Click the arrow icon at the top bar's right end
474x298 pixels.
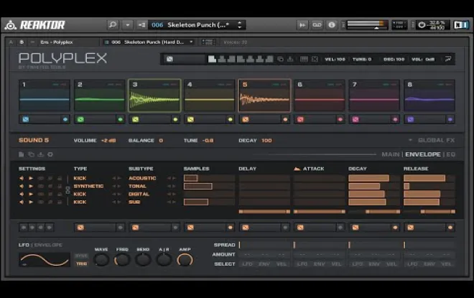[448, 59]
